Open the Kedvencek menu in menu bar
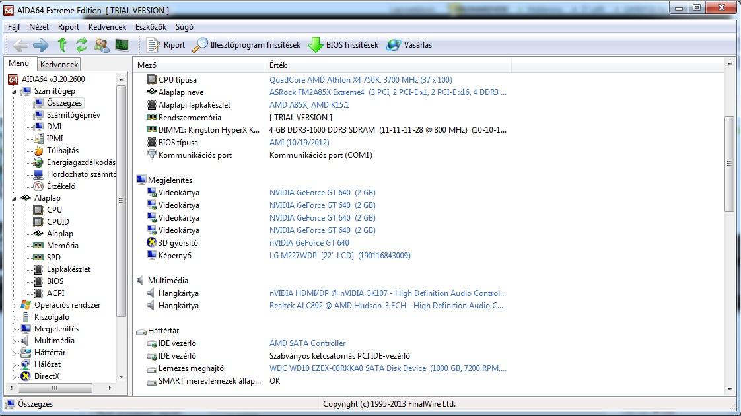This screenshot has height=416, width=741. point(107,27)
